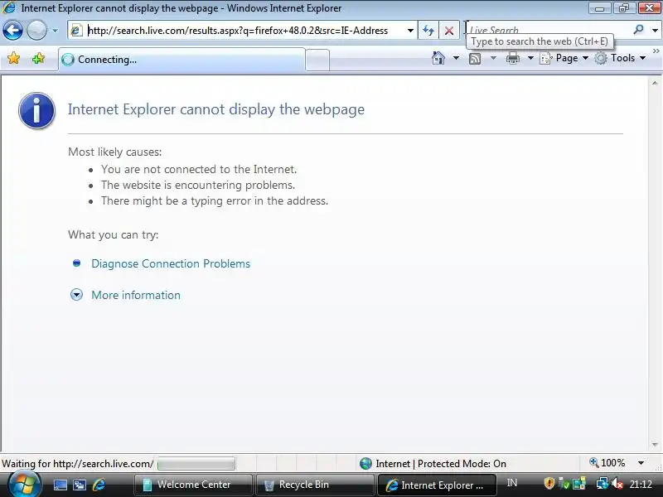Viewport: 663px width, 497px height.
Task: Open the Feeds dropdown arrow
Action: pos(493,58)
